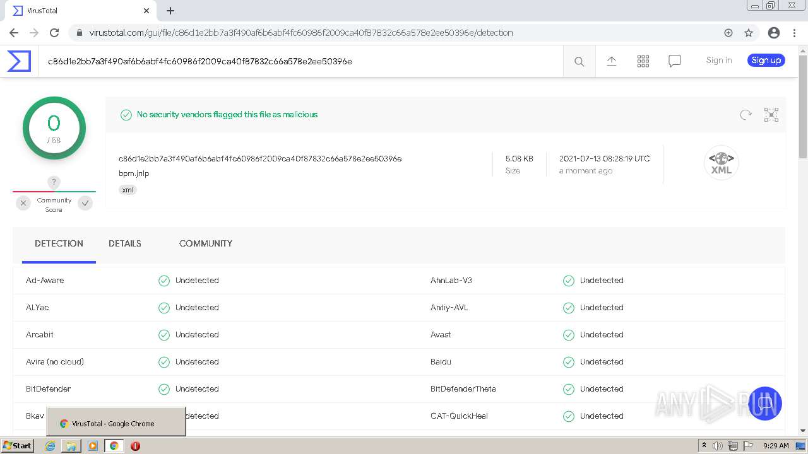
Task: Open the upload file icon
Action: coord(611,61)
